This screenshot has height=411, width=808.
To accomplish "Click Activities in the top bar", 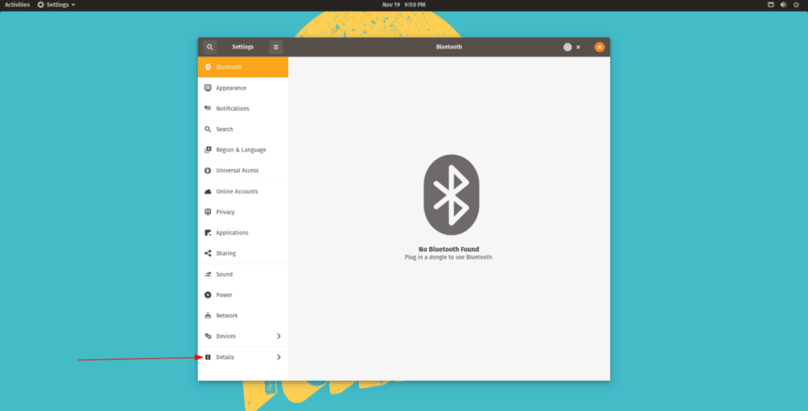I will [17, 5].
